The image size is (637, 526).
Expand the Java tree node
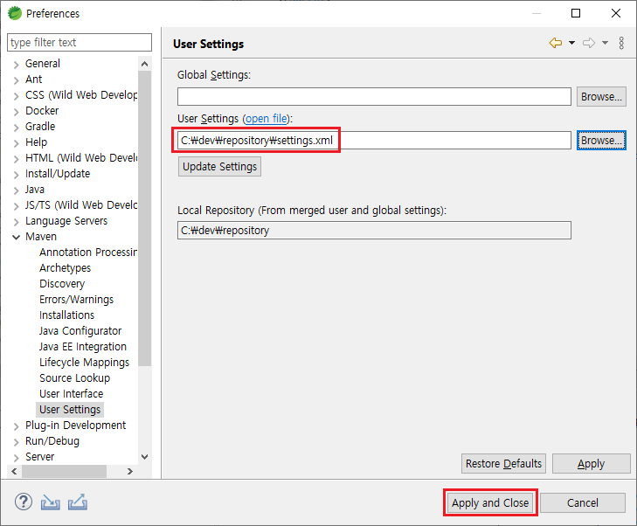pyautogui.click(x=17, y=190)
